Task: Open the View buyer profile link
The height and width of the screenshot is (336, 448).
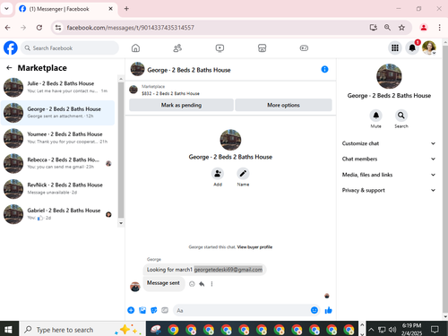Action: click(254, 247)
